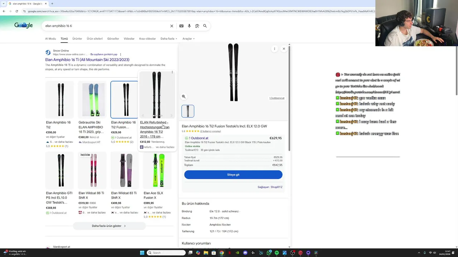Open Spotify from the taskbar
The height and width of the screenshot is (257, 458).
point(277,253)
